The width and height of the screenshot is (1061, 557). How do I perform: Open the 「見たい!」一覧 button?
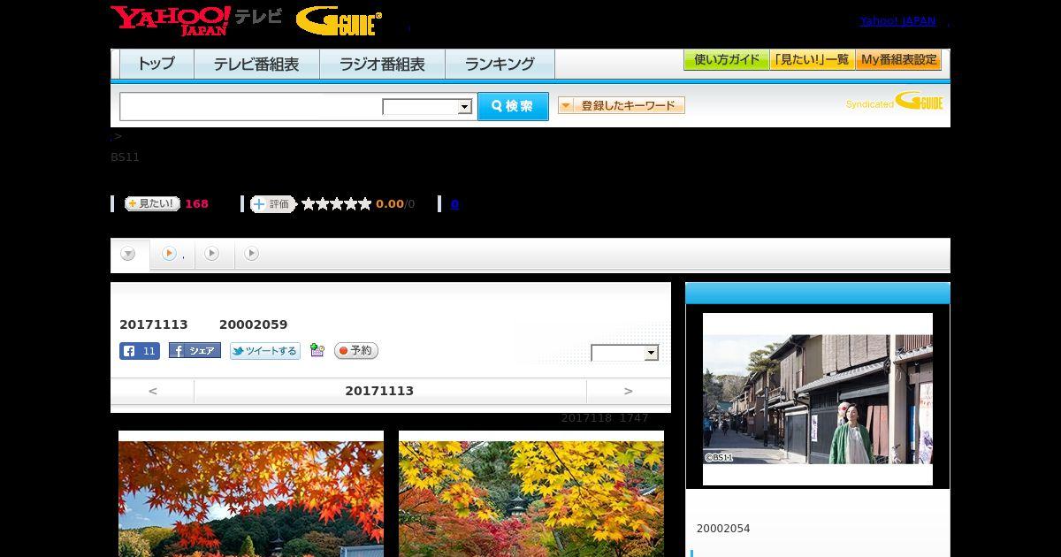(812, 60)
